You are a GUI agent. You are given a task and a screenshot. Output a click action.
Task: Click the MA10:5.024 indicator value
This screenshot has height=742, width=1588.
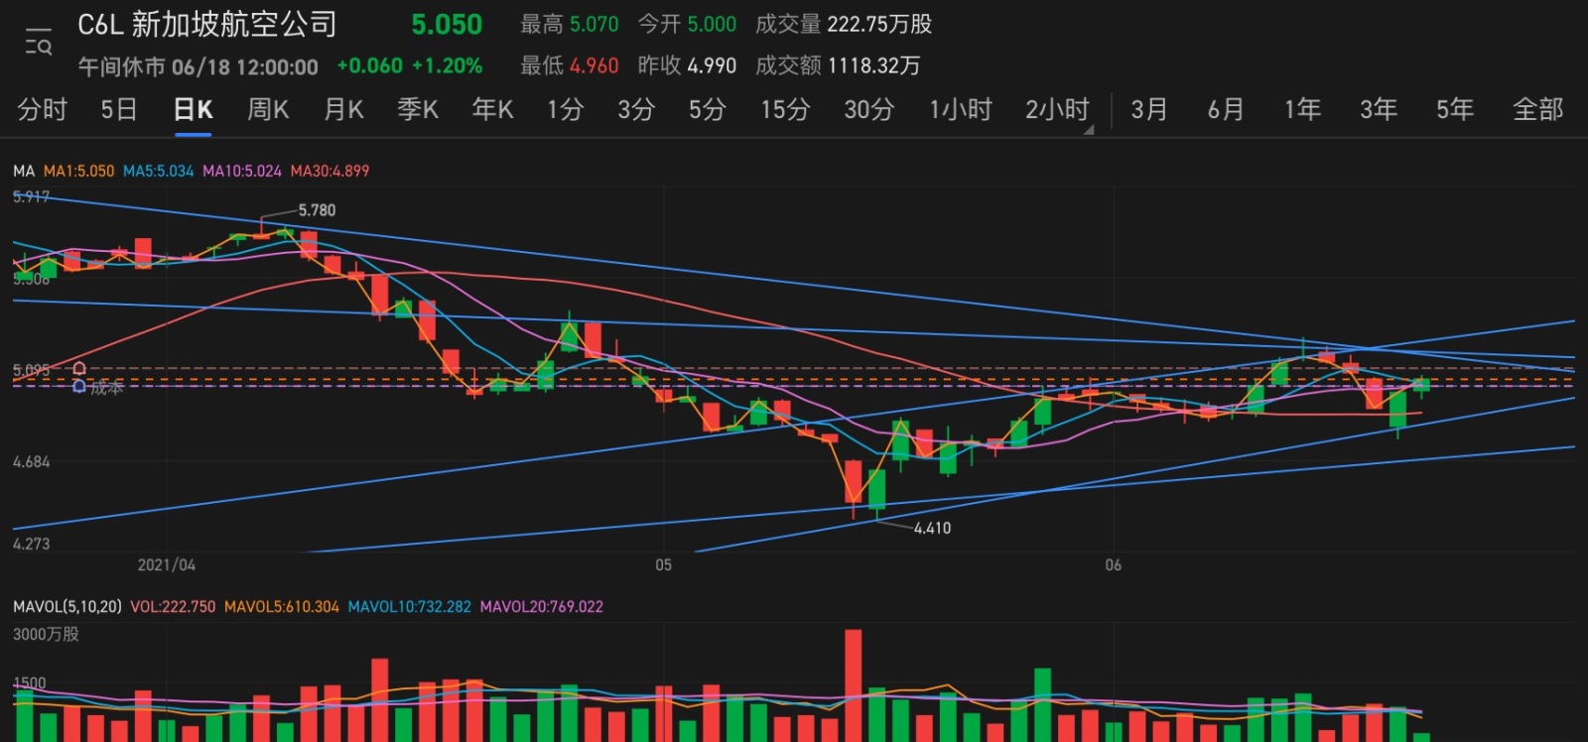[x=242, y=171]
